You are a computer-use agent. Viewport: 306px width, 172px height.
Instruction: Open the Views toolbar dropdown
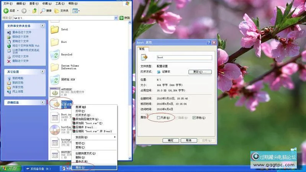[76, 11]
